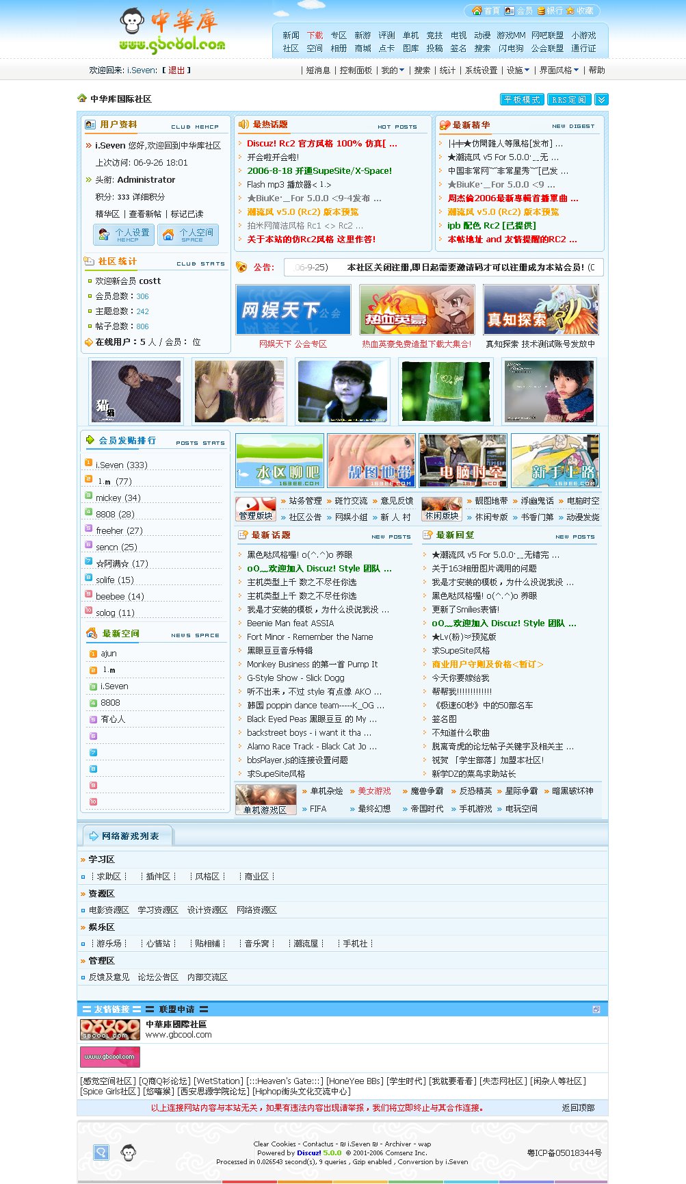Switch to 平板模式 flat mode
The image size is (686, 1184).
pyautogui.click(x=522, y=99)
